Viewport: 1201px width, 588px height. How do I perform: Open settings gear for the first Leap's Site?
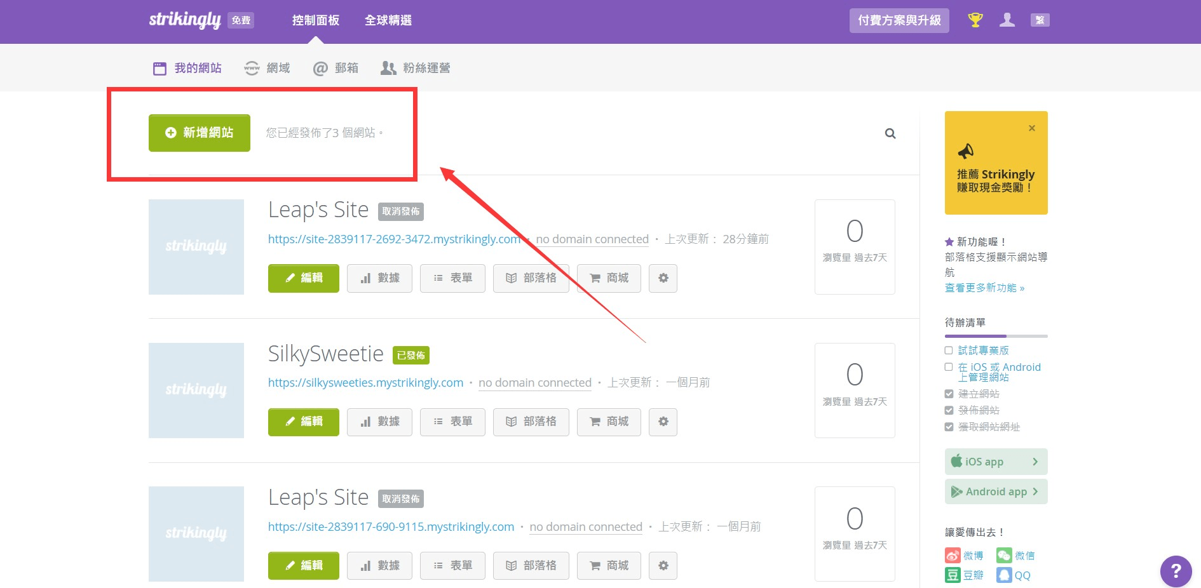(663, 278)
